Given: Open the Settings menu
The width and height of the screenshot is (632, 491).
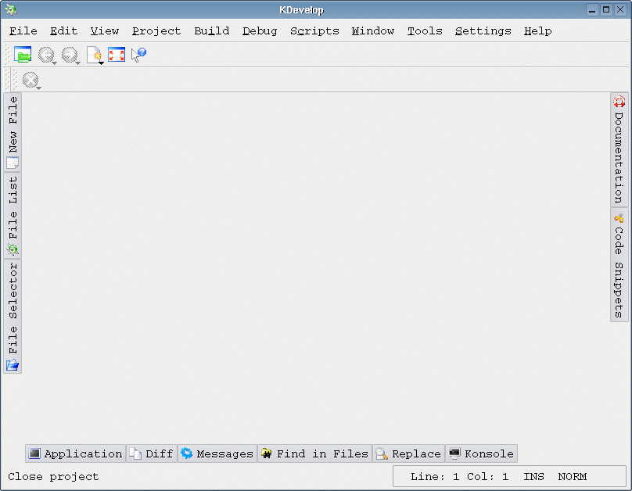Looking at the screenshot, I should click(x=483, y=31).
